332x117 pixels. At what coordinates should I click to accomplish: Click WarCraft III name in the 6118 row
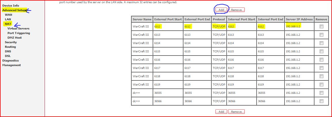pyautogui.click(x=141, y=76)
